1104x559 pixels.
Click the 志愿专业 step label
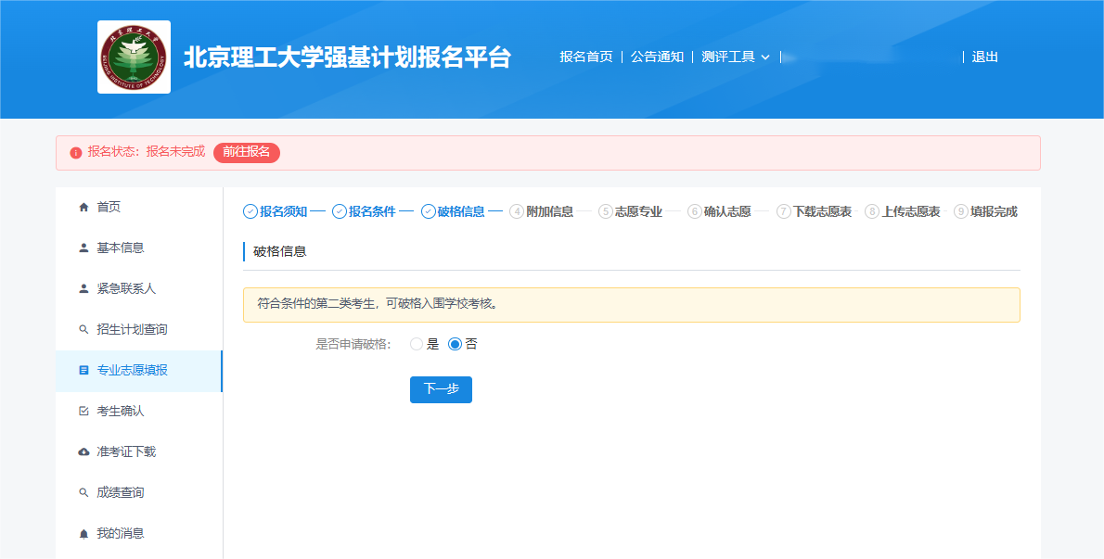tap(638, 211)
